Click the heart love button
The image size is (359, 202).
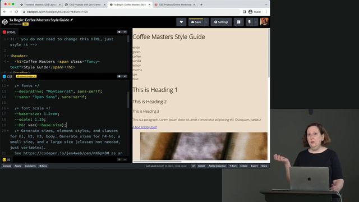tap(181, 22)
